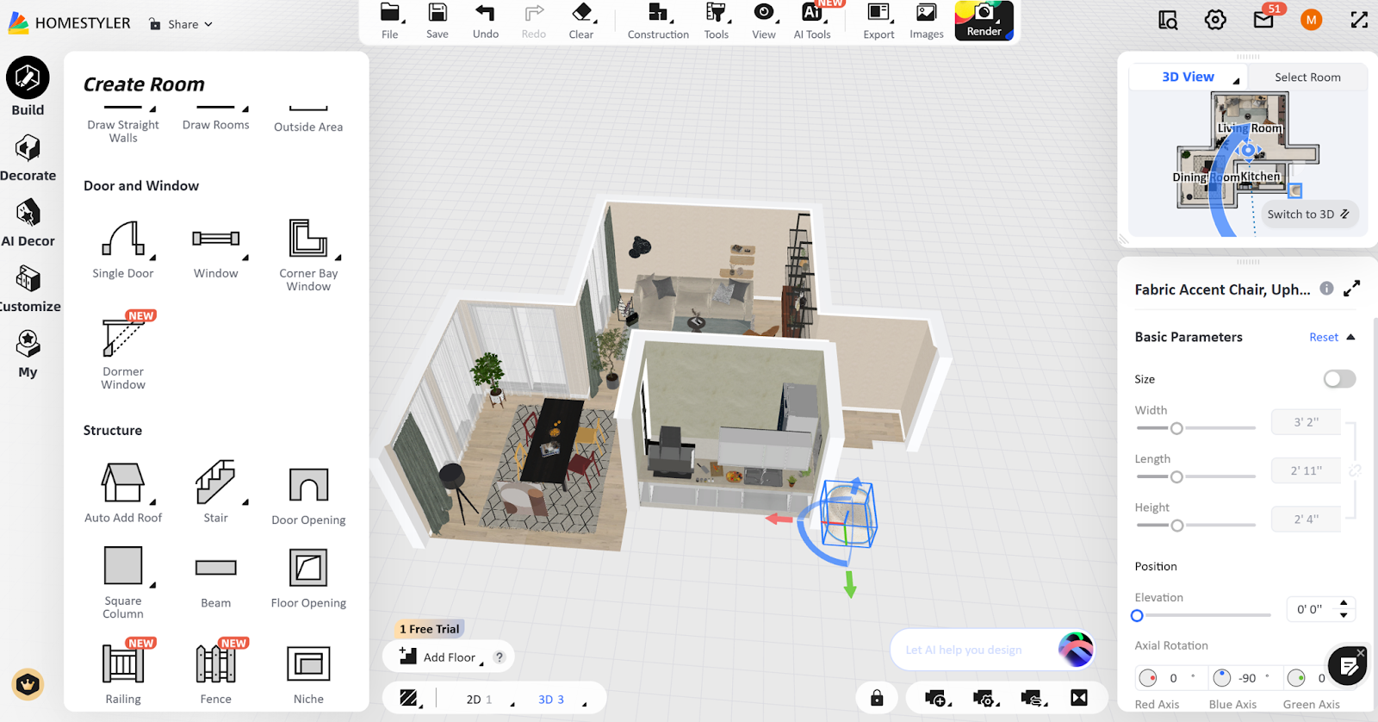This screenshot has height=722, width=1378.
Task: Select the Auto Add Roof tool
Action: point(123,492)
